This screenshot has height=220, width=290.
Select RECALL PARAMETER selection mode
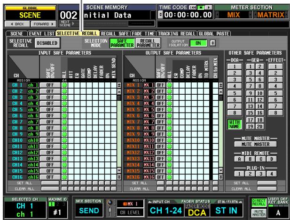point(148,43)
